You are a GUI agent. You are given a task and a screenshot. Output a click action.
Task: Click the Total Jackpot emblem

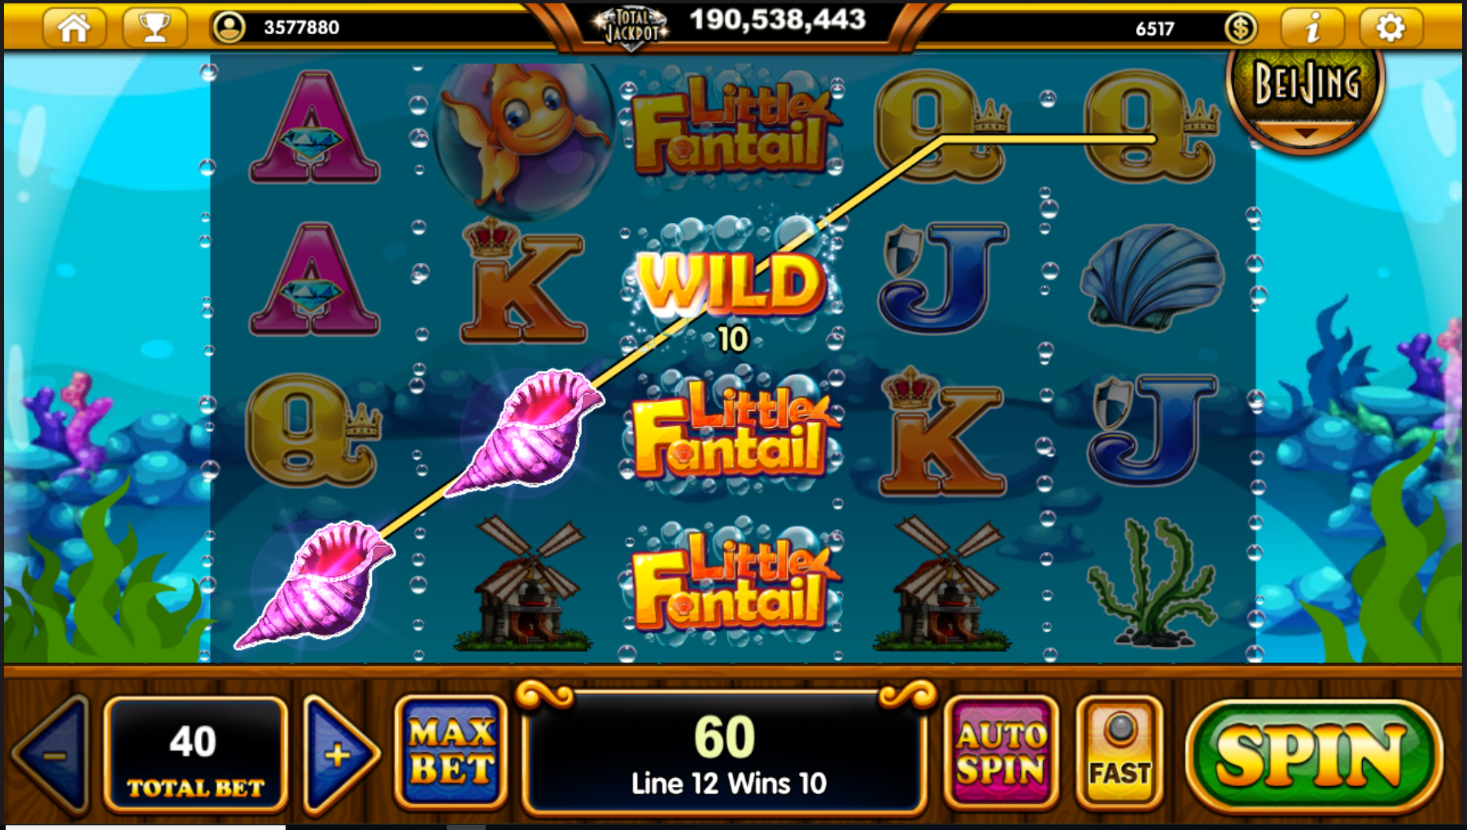pyautogui.click(x=631, y=27)
